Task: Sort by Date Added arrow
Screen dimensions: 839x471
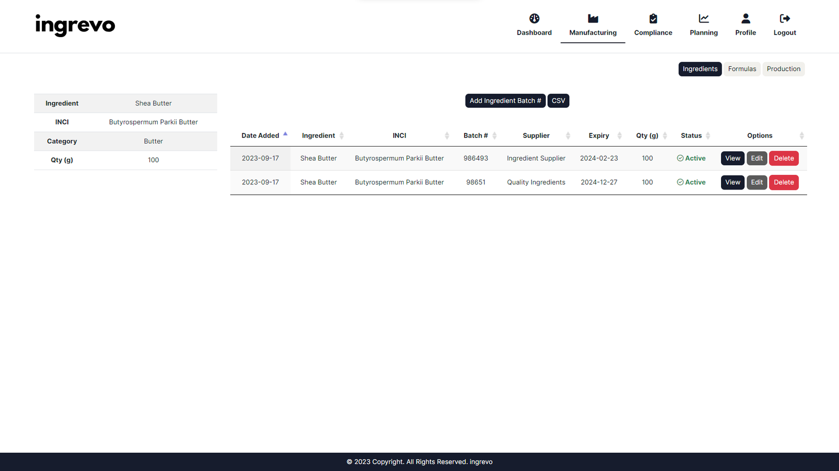Action: (x=285, y=134)
